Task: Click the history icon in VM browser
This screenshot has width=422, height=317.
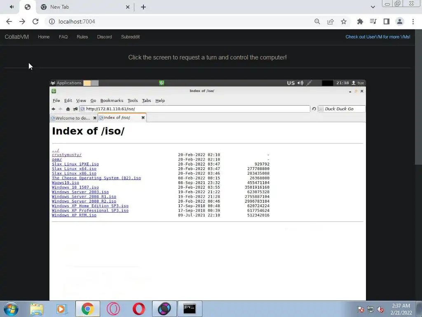Action: pos(75,109)
